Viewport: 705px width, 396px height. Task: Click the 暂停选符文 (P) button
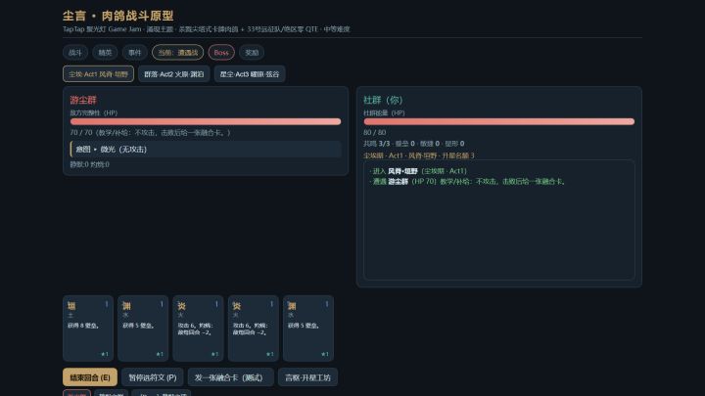153,377
